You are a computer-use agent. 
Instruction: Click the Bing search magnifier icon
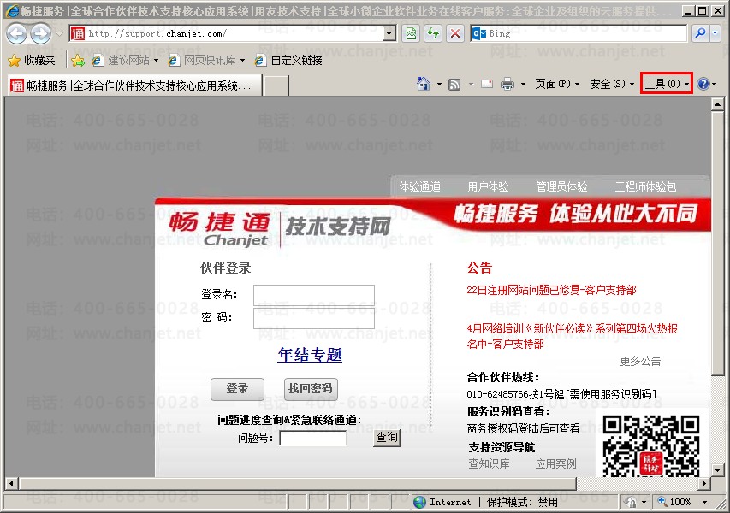700,33
